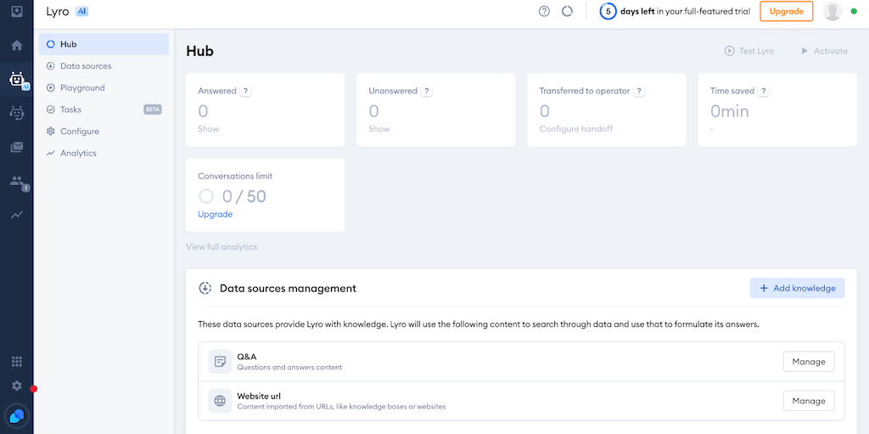
Task: Open the help question mark icon in header
Action: click(544, 11)
